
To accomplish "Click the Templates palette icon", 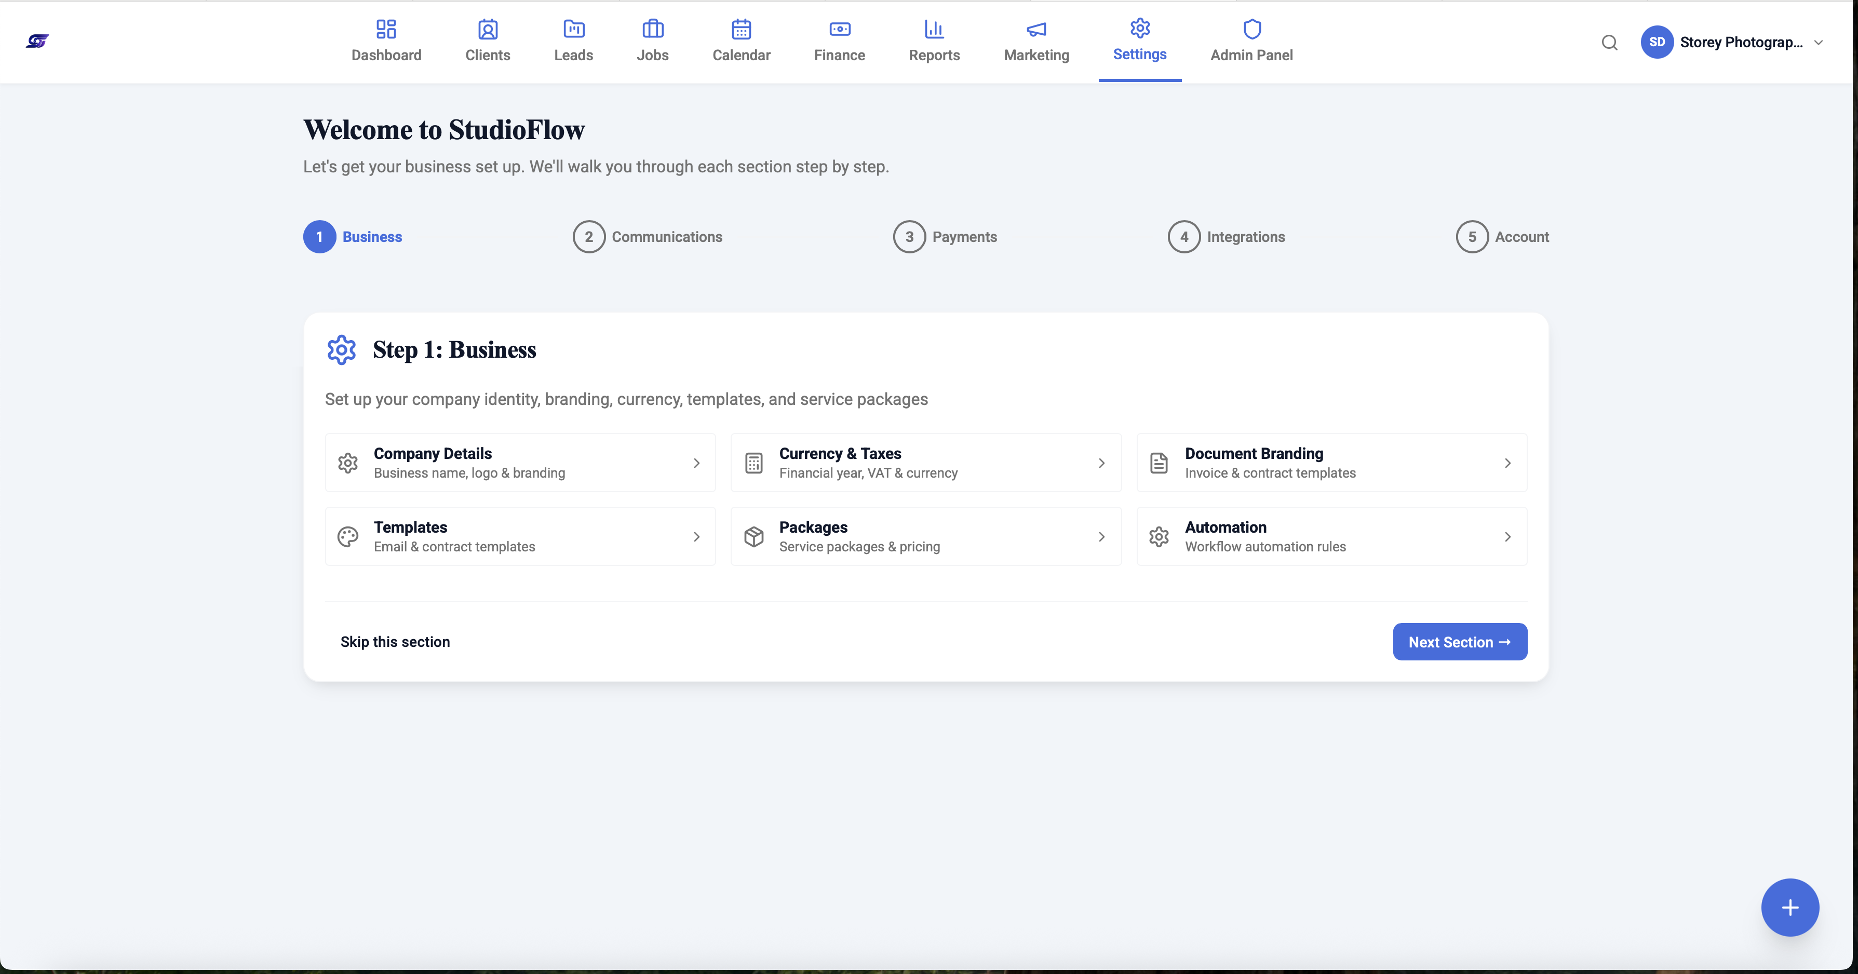I will (x=347, y=536).
